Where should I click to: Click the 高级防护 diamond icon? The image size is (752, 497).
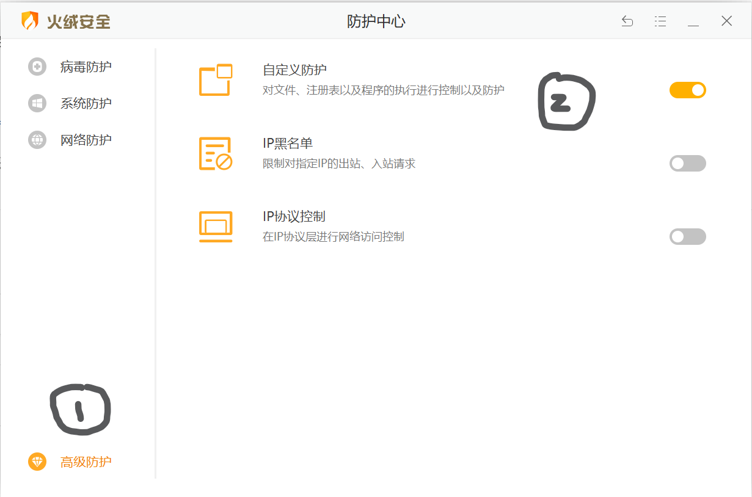pos(37,462)
